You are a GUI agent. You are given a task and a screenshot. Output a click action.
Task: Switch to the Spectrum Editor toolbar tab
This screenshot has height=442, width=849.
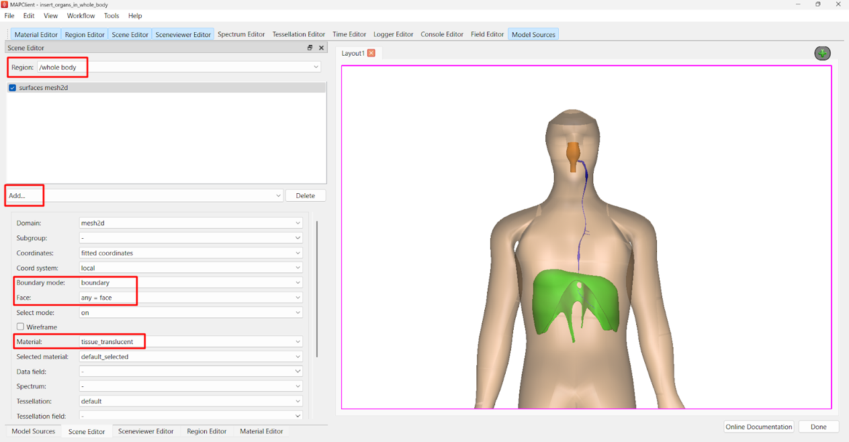(x=241, y=34)
